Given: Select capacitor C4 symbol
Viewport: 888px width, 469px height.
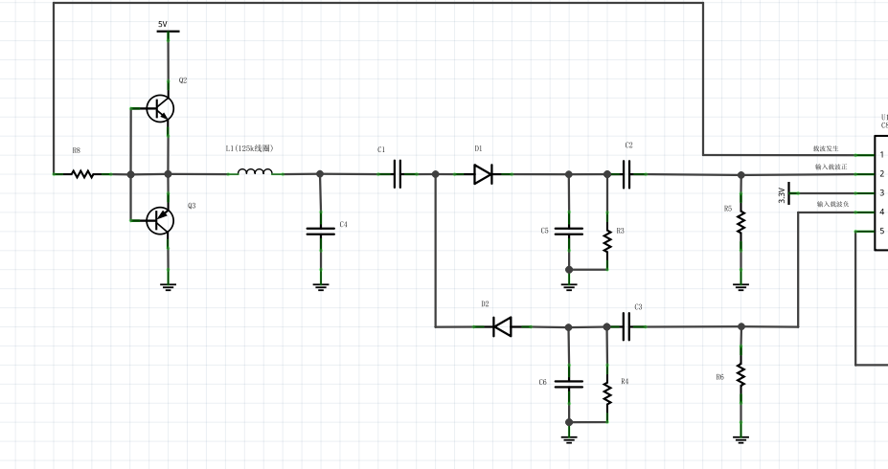Looking at the screenshot, I should 321,231.
